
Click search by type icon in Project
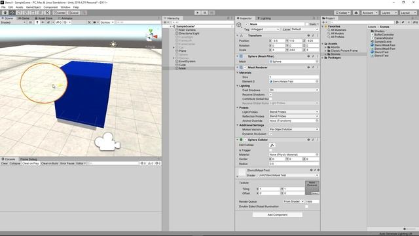pyautogui.click(x=397, y=22)
